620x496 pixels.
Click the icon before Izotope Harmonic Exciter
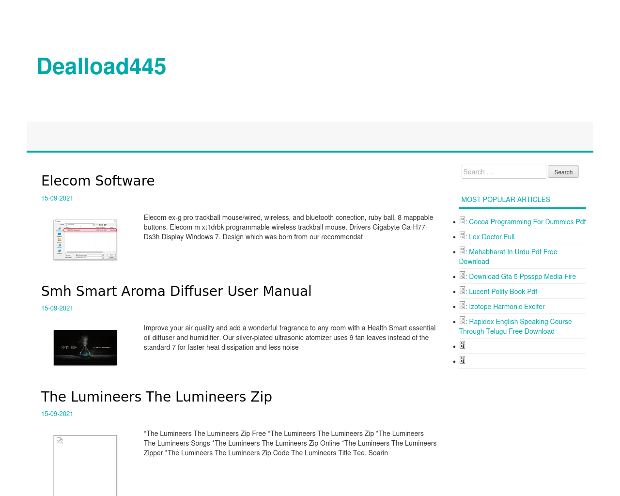point(462,306)
